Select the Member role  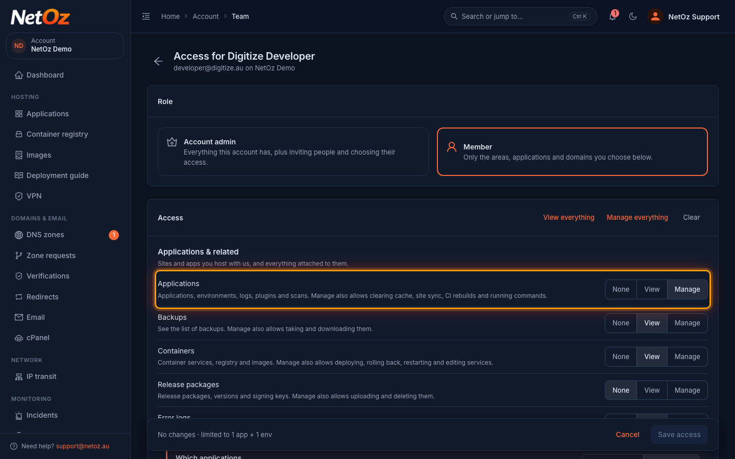click(572, 151)
